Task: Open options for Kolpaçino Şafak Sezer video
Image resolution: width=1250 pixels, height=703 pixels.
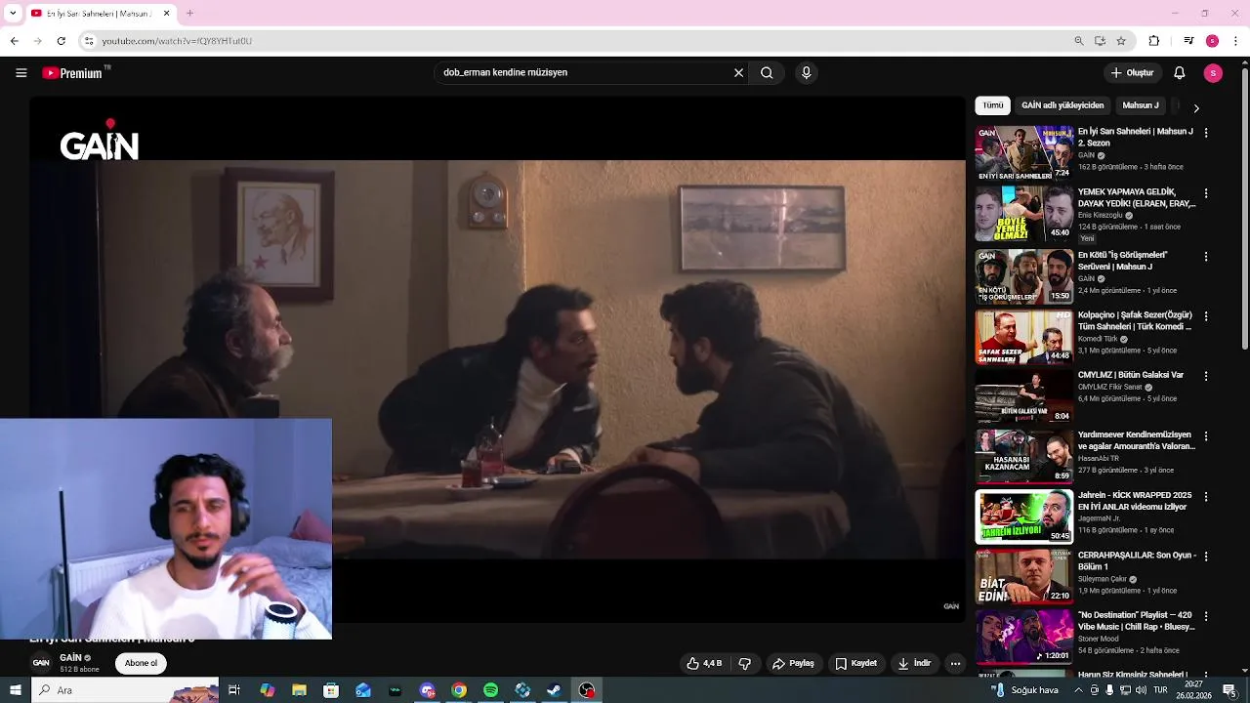Action: click(1206, 316)
